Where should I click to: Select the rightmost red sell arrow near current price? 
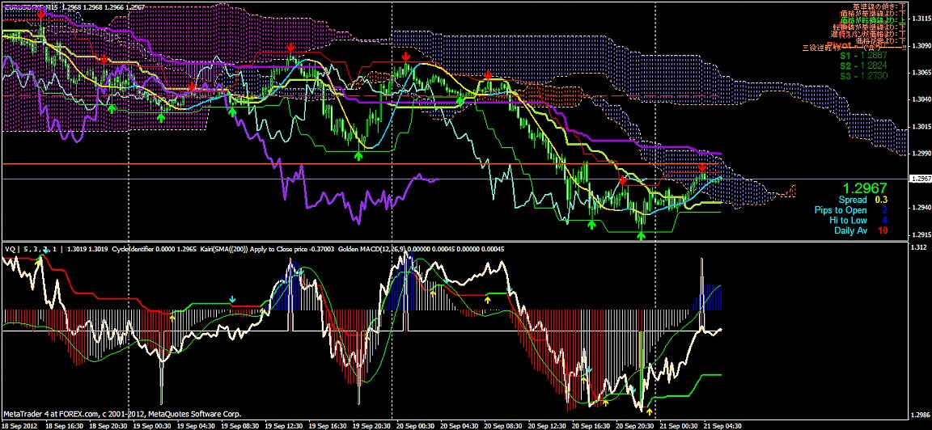[702, 167]
